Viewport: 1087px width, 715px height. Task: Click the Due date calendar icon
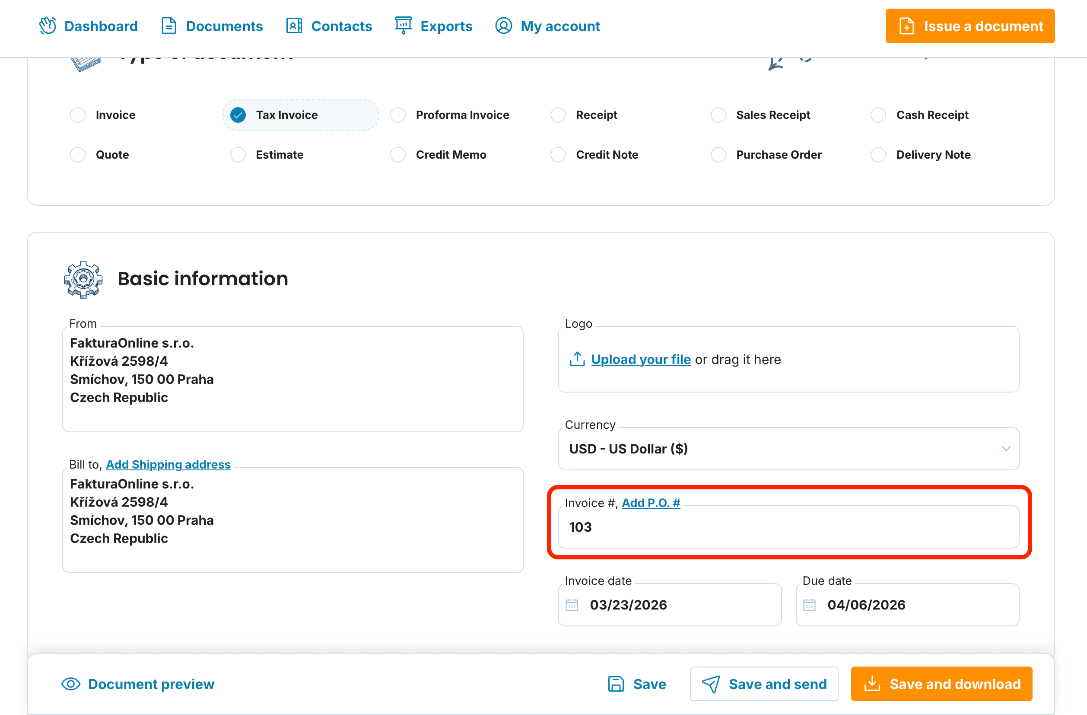point(809,605)
